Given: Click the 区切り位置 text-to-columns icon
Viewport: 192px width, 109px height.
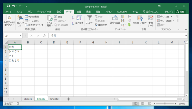Looking at the screenshot, I should point(115,19).
